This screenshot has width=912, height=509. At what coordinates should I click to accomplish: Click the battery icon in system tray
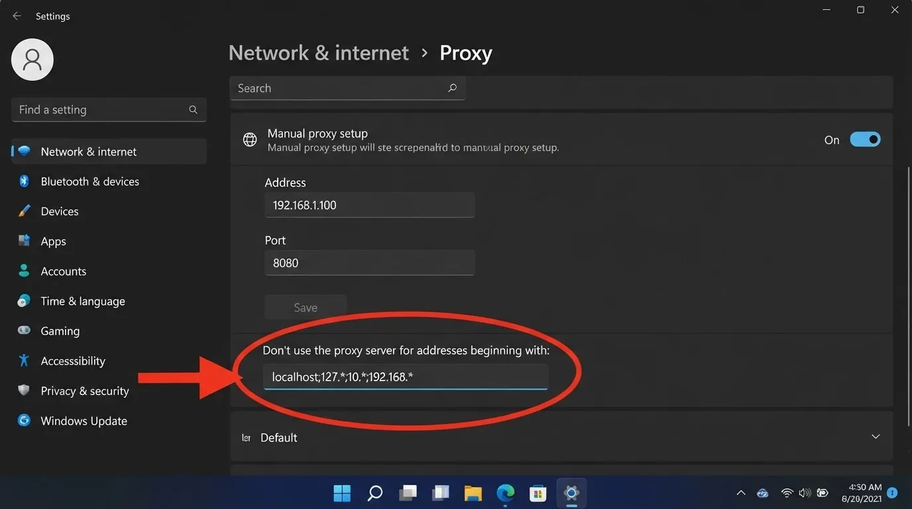coord(823,492)
